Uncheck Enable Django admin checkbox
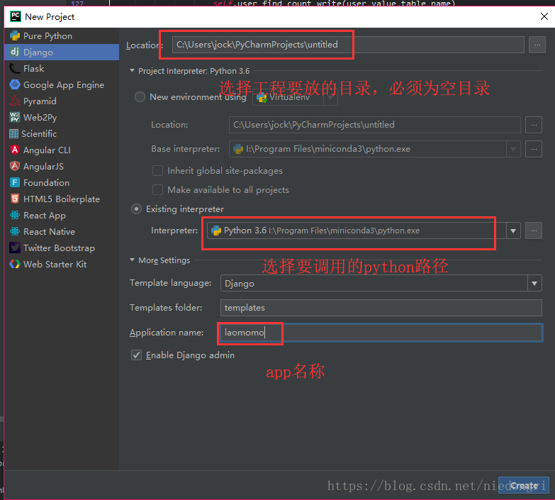 [136, 355]
